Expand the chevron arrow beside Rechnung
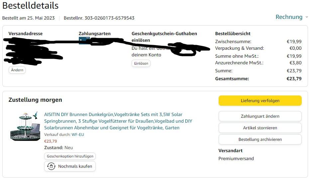Screen dimensions: 310x180 [307, 17]
